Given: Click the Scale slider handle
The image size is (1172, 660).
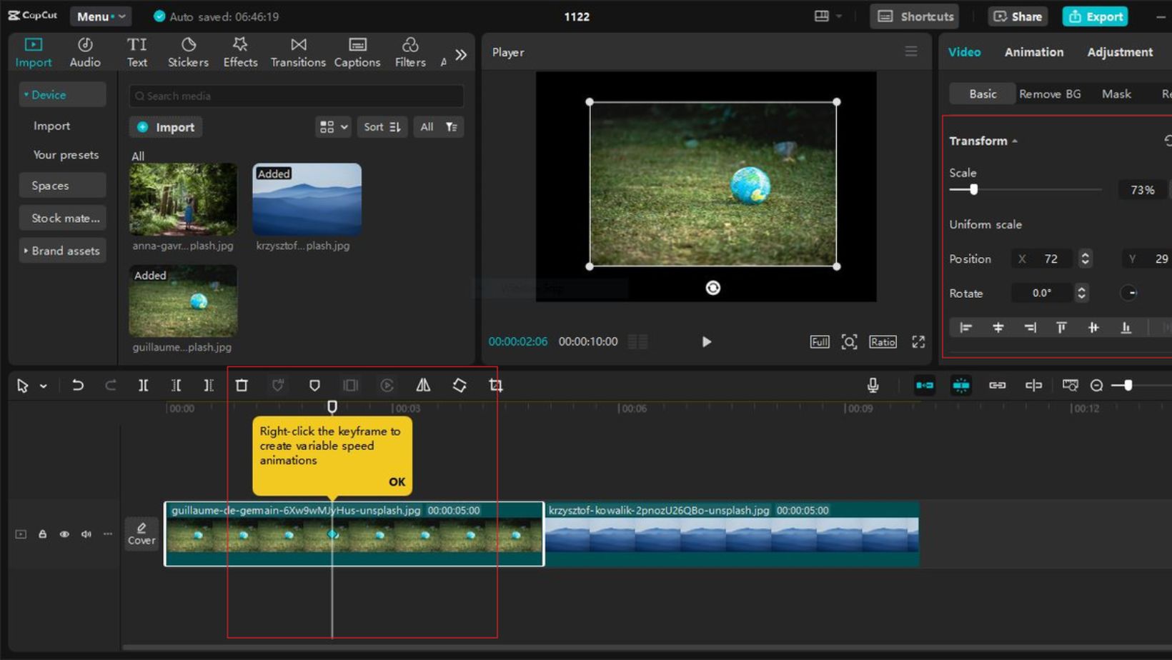Looking at the screenshot, I should [x=973, y=189].
